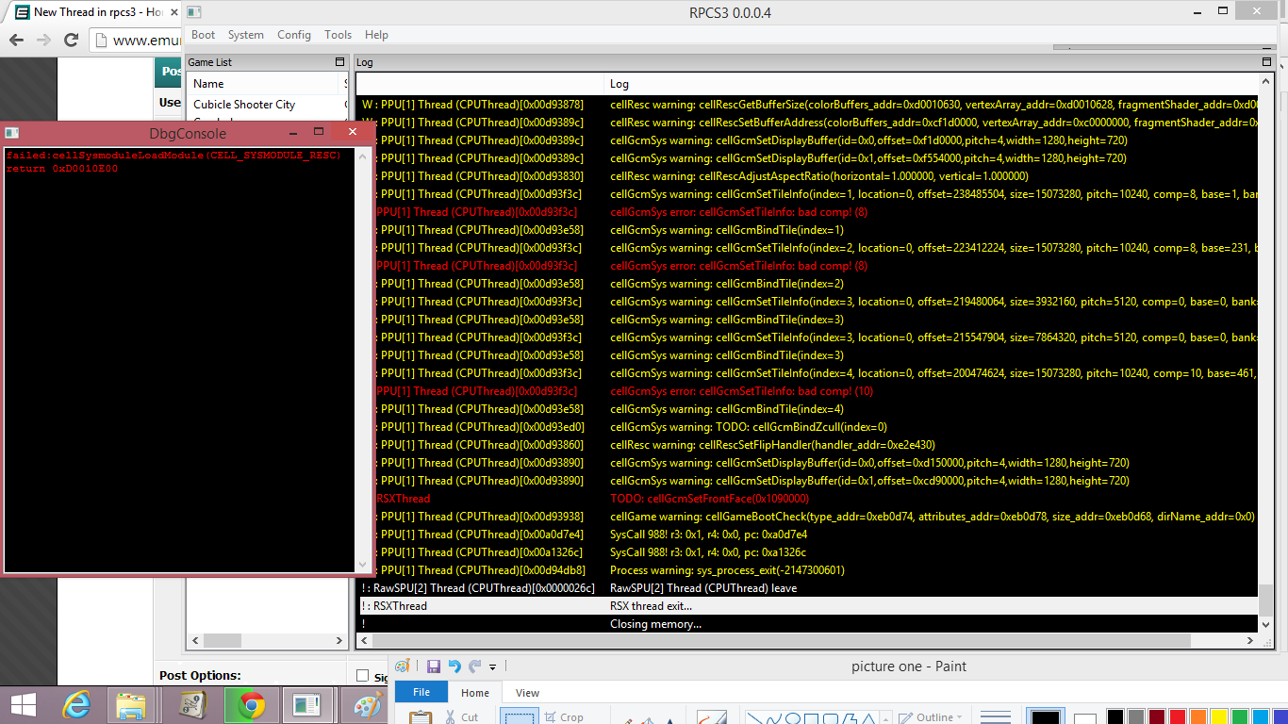Switch to the View tab in Paint
The image size is (1288, 724).
[527, 693]
